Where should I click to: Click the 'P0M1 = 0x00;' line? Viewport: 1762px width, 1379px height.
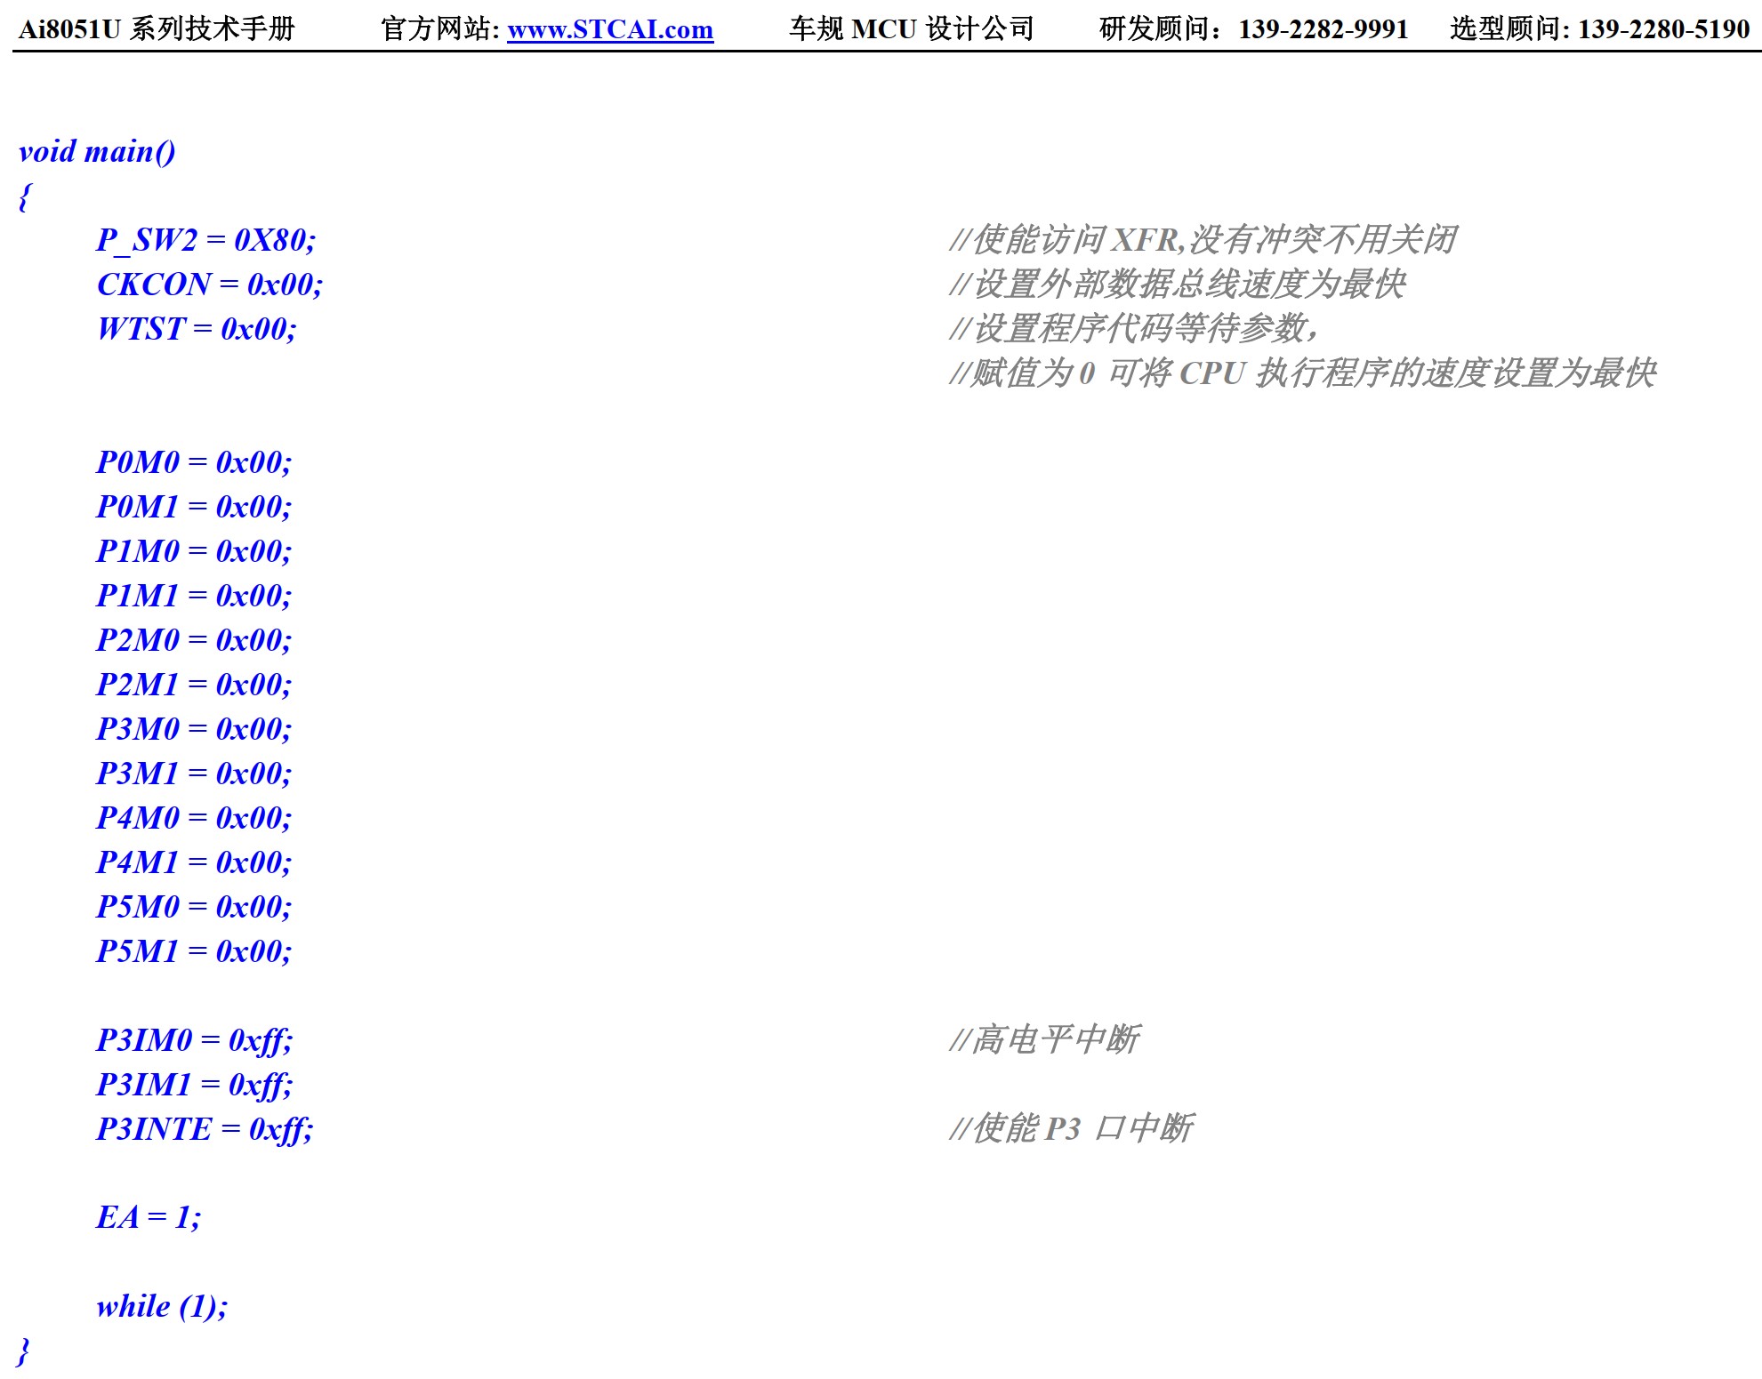194,507
